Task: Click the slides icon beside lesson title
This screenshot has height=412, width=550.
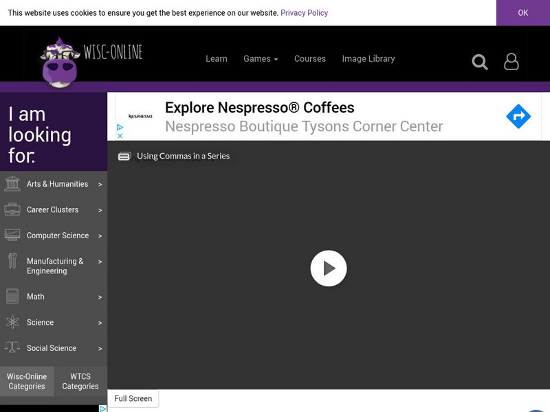Action: [124, 157]
